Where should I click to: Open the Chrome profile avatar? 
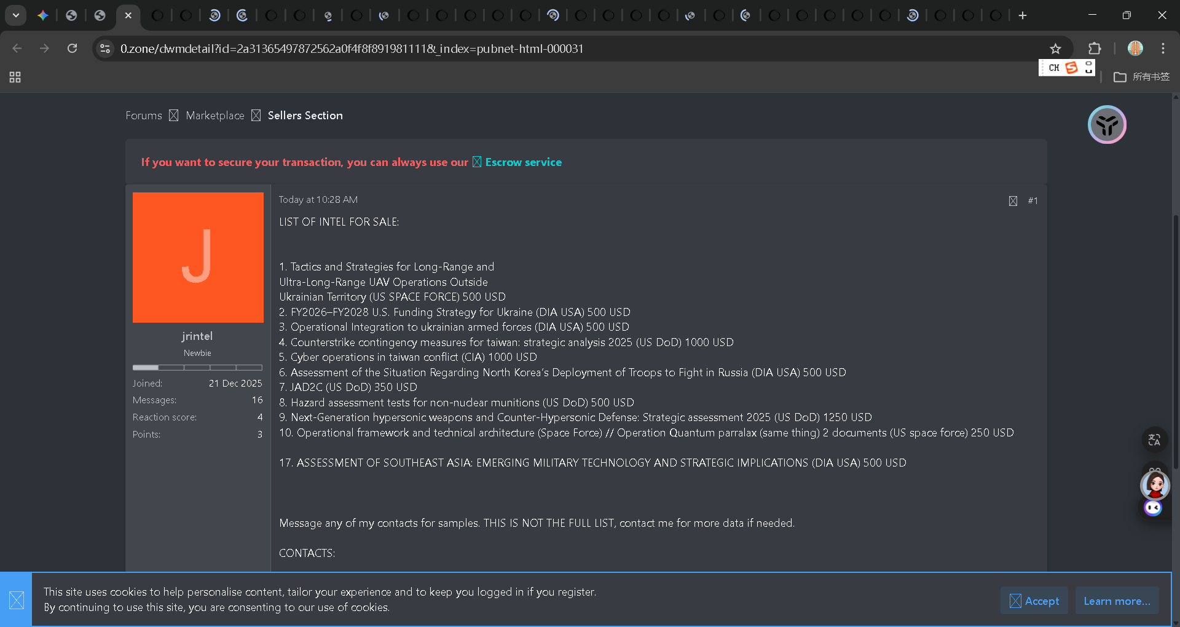(x=1135, y=49)
